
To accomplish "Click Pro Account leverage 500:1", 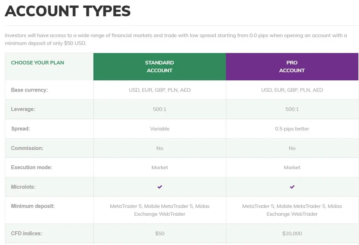I will 292,109.
